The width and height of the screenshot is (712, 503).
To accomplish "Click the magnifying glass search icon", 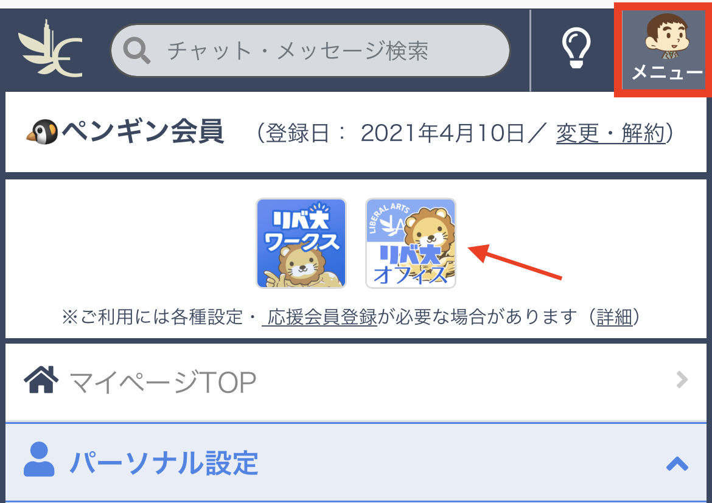I will point(136,50).
